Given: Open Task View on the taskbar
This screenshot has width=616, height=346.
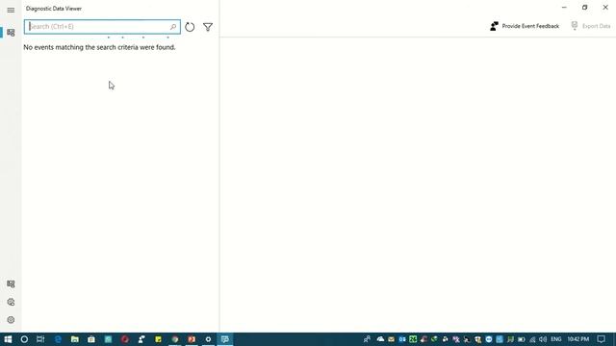Looking at the screenshot, I should 40,339.
